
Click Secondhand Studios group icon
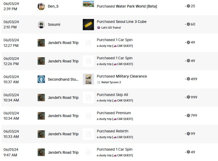[x=41, y=79]
